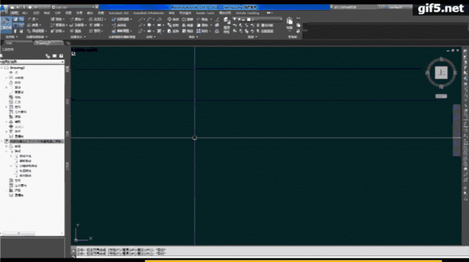The height and width of the screenshot is (262, 469).
Task: Click the Toolspace horizontal scrollbar
Action: (x=19, y=233)
